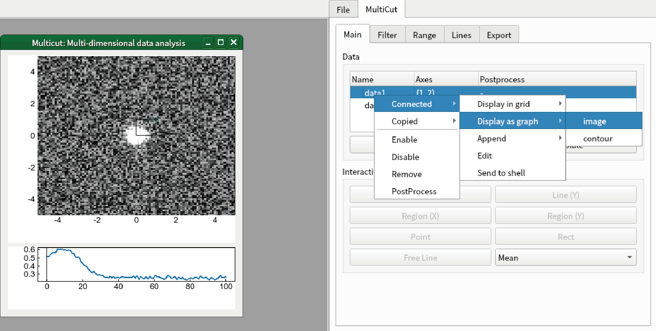Open the Export tab
Viewport: 656px width, 331px height.
(499, 35)
